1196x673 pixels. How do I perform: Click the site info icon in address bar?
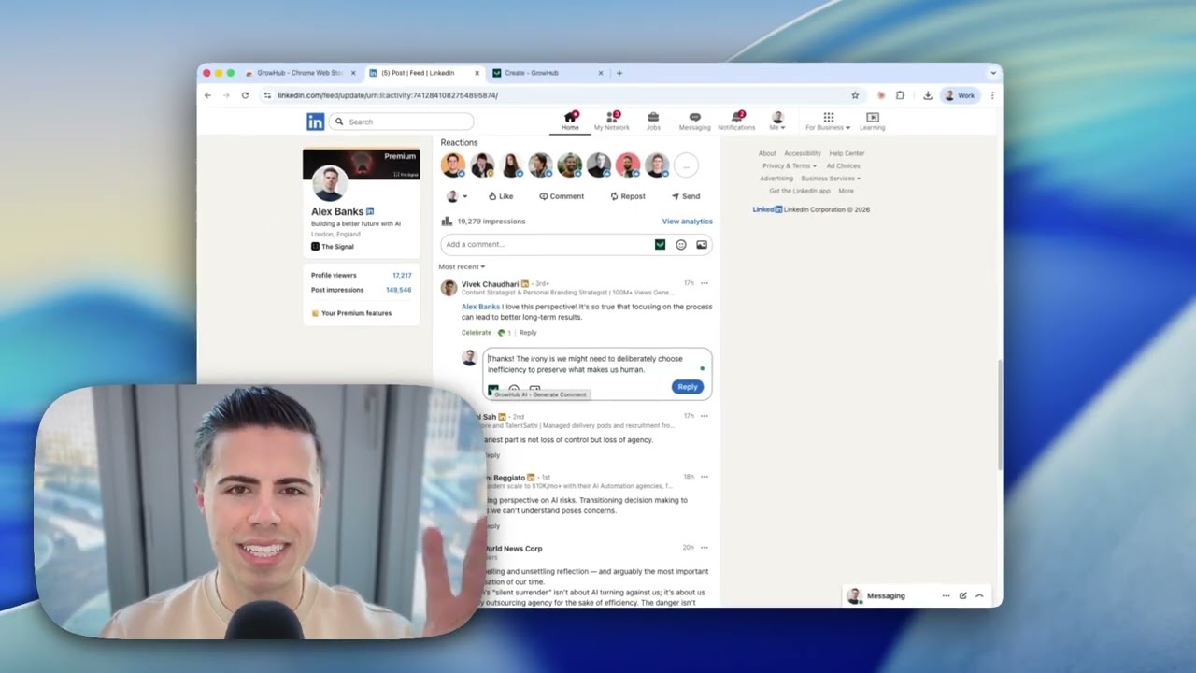tap(267, 95)
